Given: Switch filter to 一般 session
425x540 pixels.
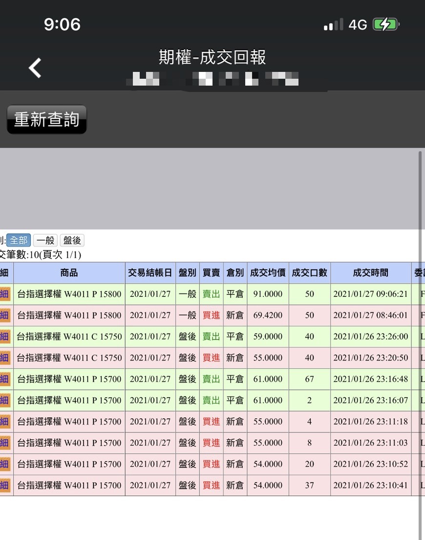Looking at the screenshot, I should tap(45, 240).
